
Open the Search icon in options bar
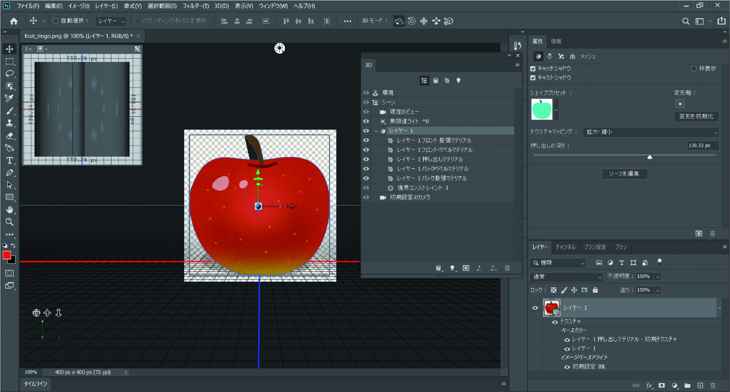coord(686,21)
